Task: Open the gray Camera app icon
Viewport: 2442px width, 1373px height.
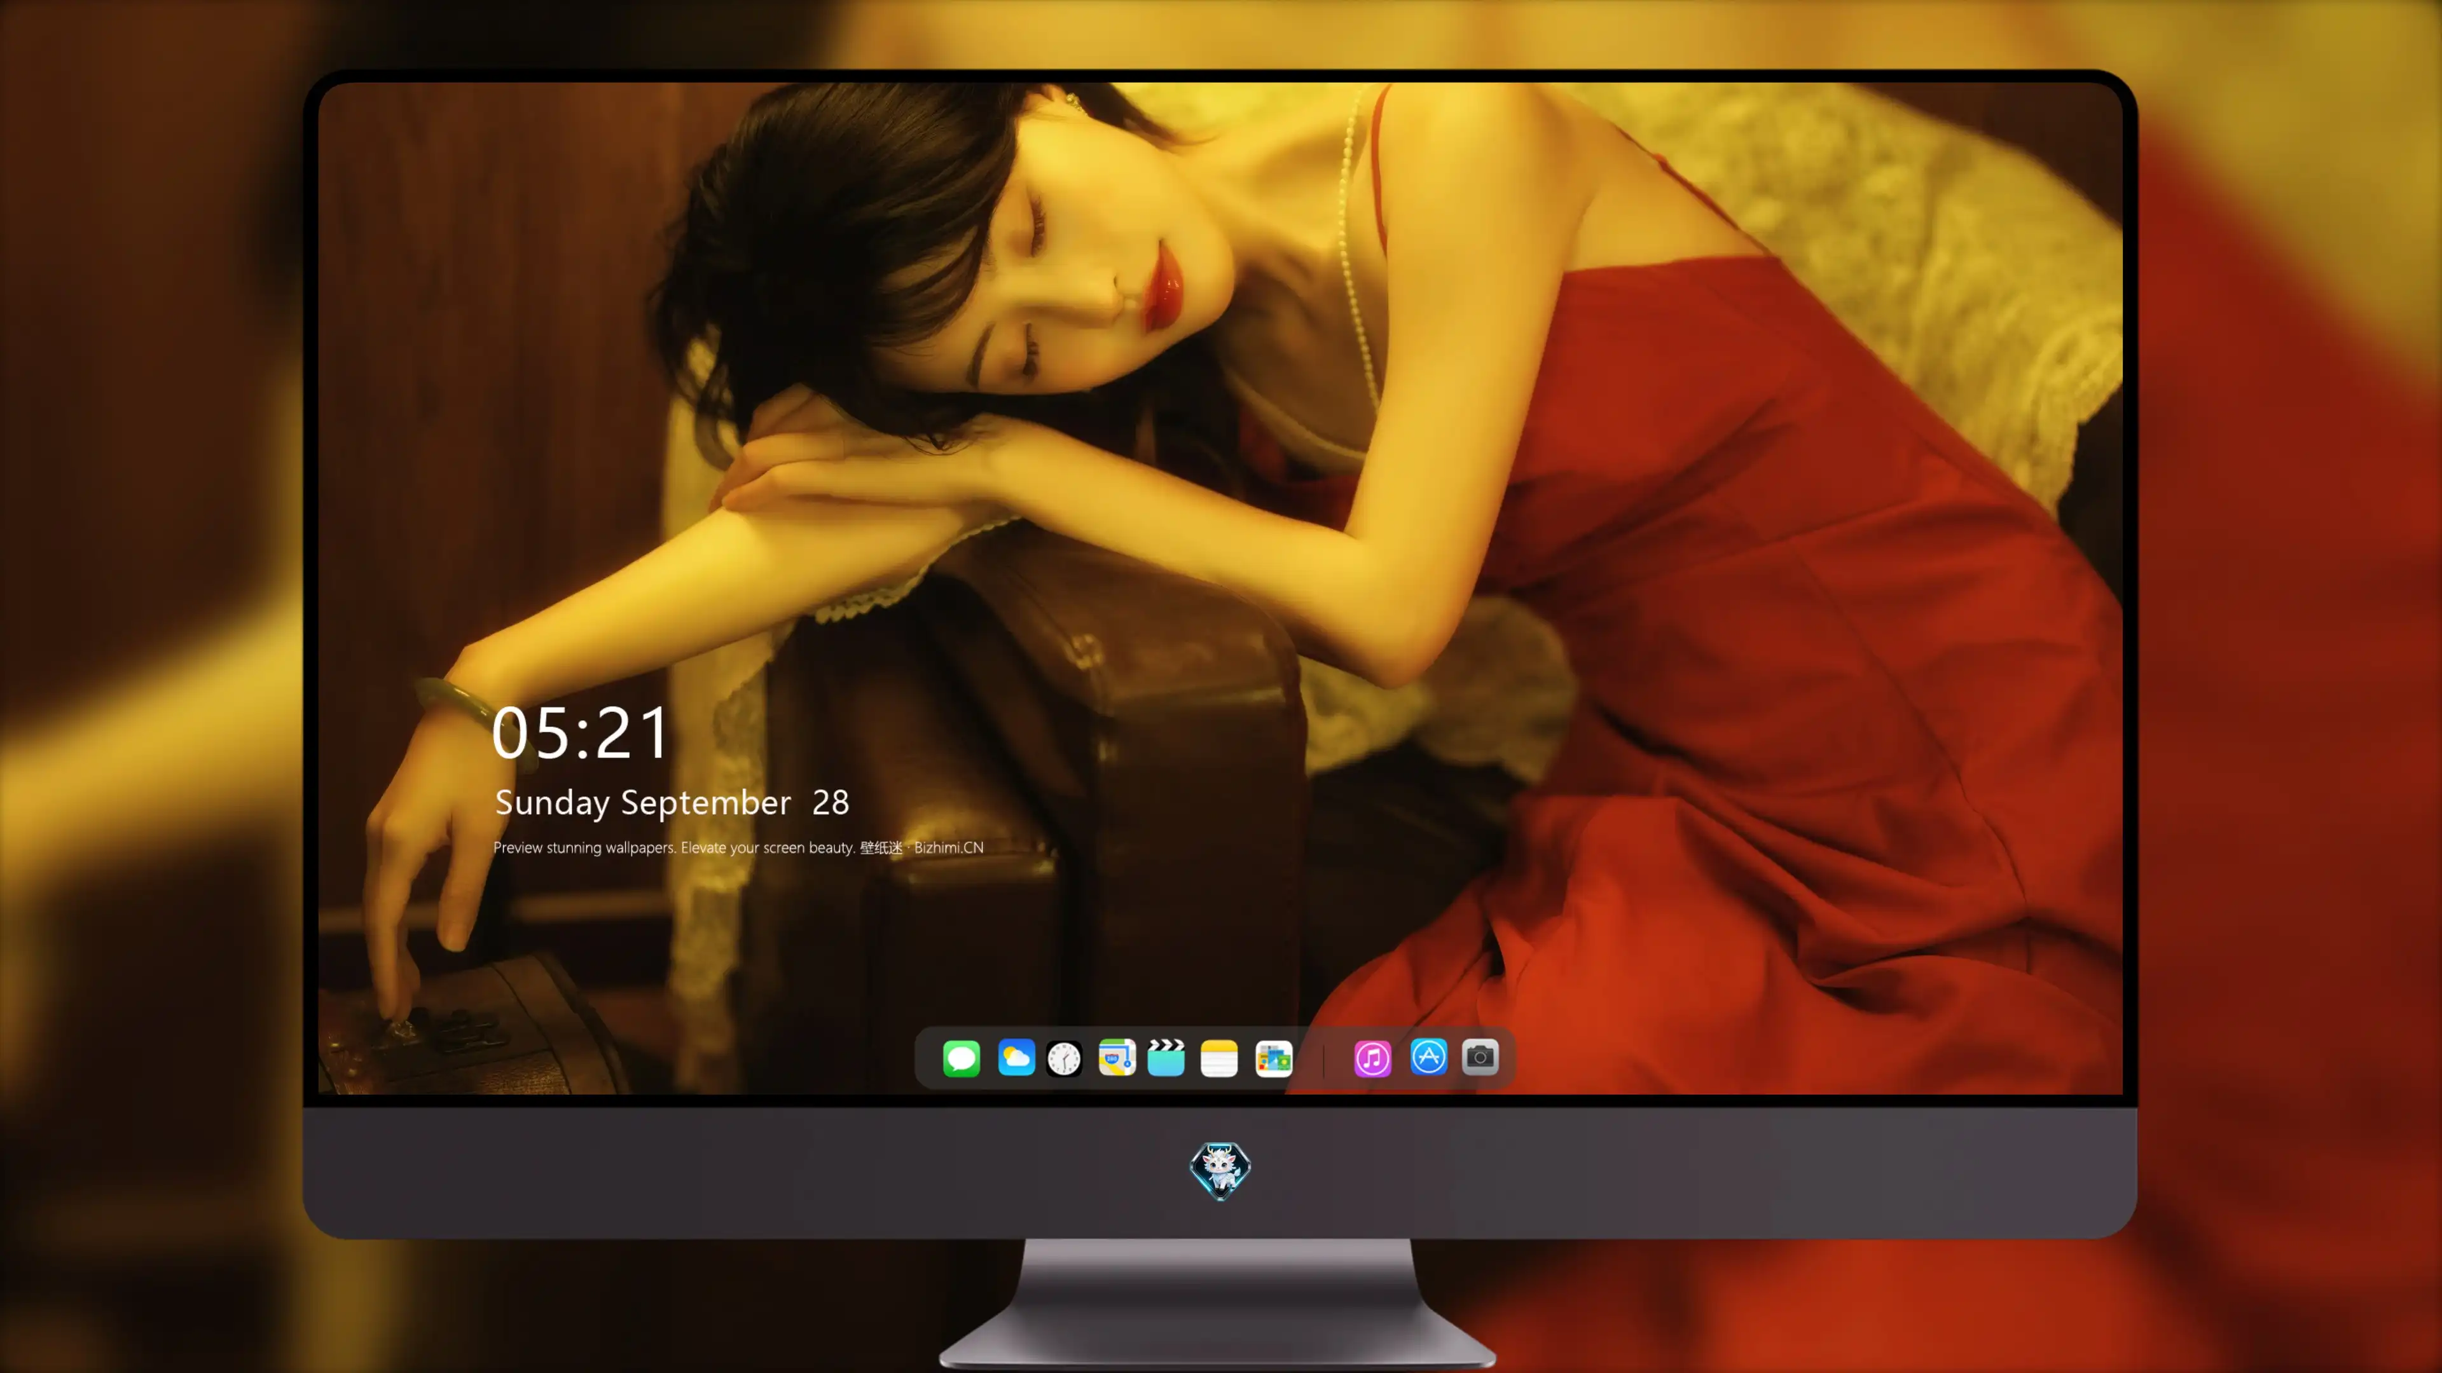Action: (1480, 1056)
